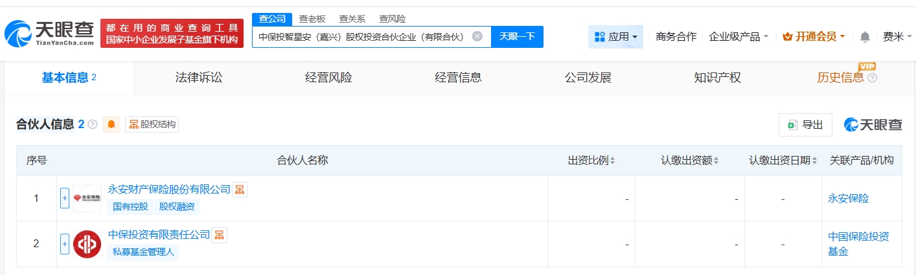Sort by 认缴出资额 column
The width and height of the screenshot is (916, 275).
pos(690,160)
